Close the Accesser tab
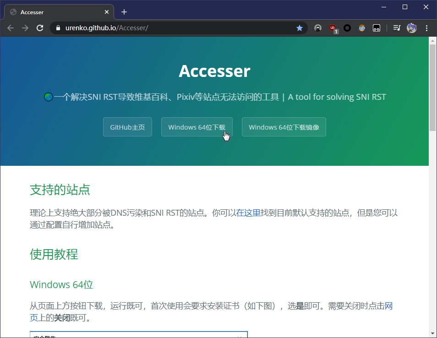 click(106, 12)
